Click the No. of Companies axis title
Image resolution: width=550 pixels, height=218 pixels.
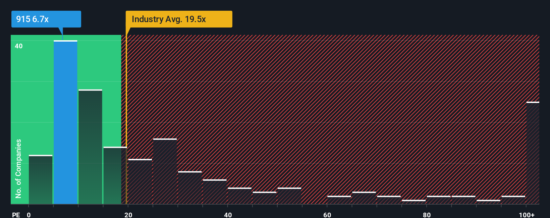click(x=18, y=169)
